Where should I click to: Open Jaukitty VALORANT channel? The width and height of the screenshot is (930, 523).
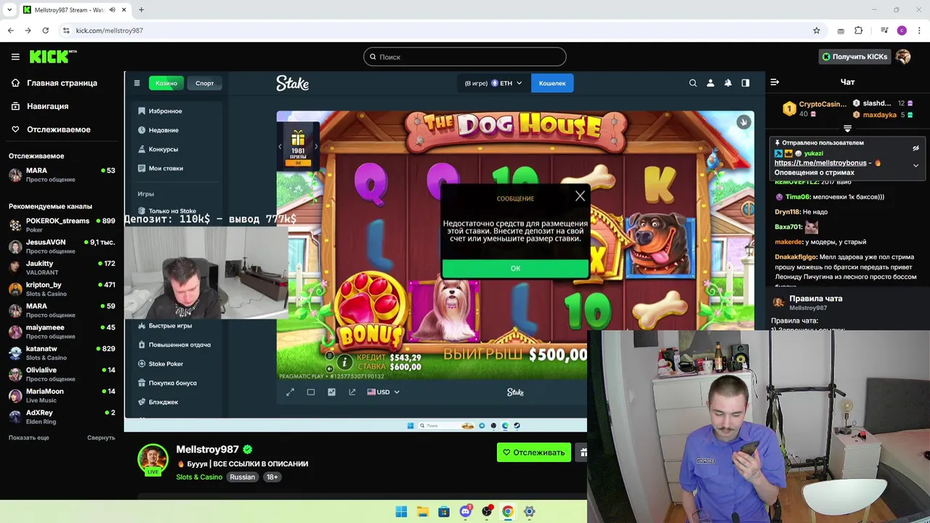(62, 267)
